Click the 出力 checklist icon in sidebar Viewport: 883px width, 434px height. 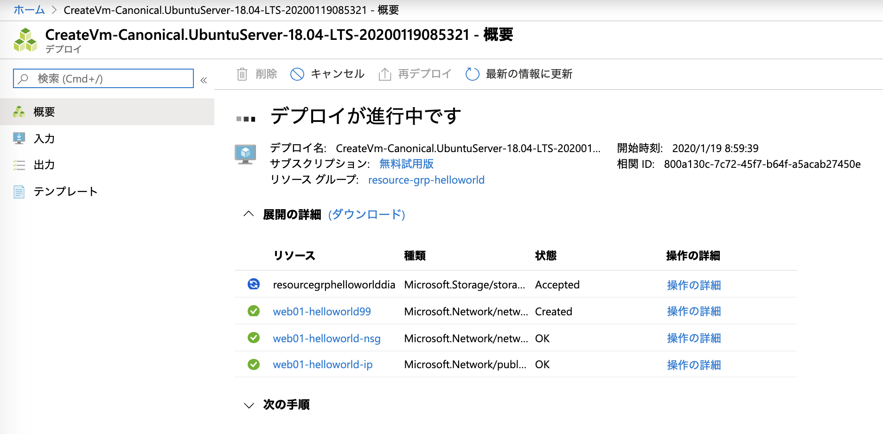pos(19,165)
